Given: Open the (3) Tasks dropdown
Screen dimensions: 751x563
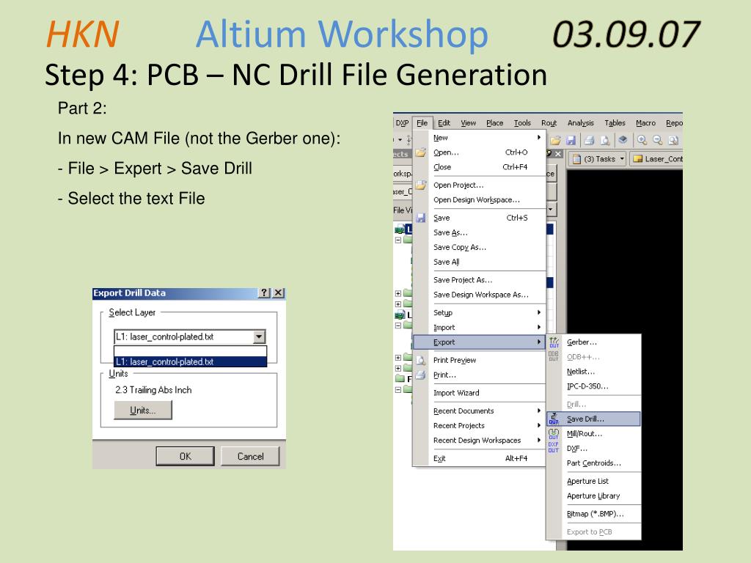Looking at the screenshot, I should [622, 159].
